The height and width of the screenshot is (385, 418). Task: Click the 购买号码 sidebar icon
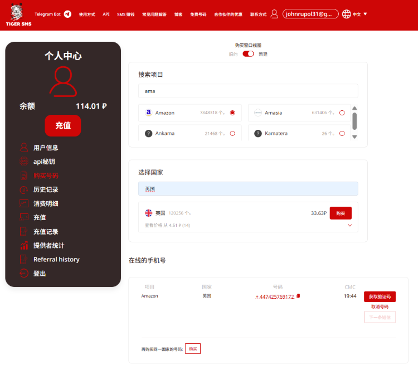pyautogui.click(x=24, y=176)
